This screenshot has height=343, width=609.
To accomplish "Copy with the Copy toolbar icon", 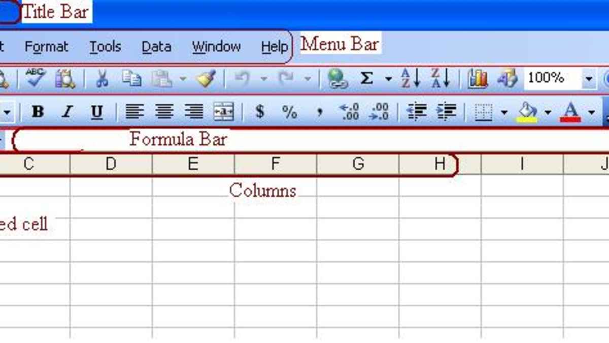I will 131,78.
